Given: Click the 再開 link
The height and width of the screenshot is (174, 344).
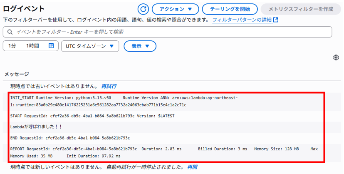Looking at the screenshot, I should 192,167.
